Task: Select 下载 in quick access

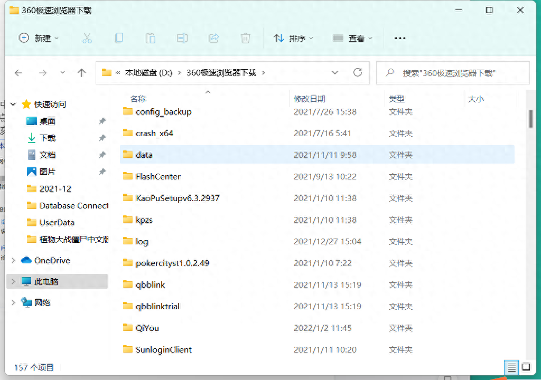Action: [47, 138]
